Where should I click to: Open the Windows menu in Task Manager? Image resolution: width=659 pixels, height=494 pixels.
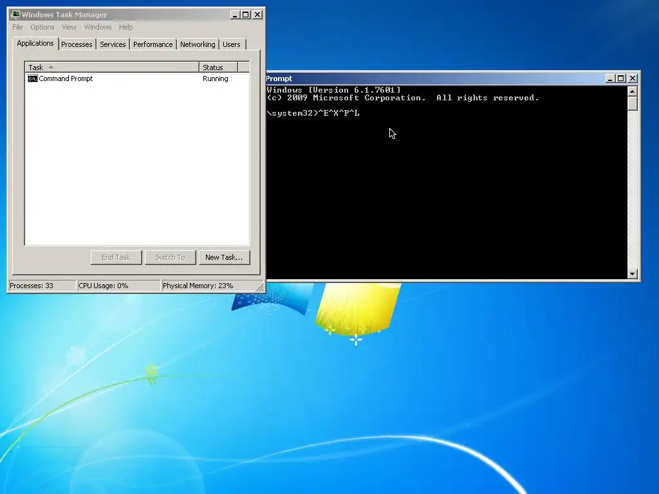98,27
